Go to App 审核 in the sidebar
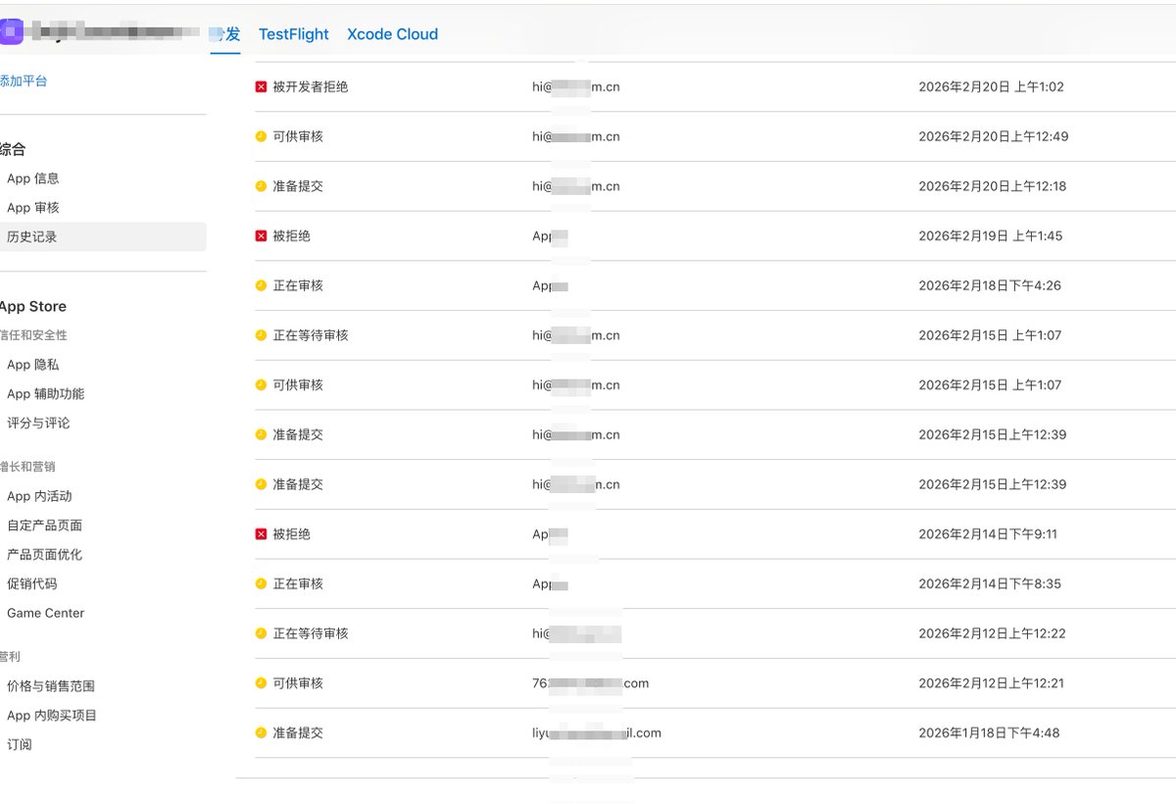 click(x=33, y=208)
